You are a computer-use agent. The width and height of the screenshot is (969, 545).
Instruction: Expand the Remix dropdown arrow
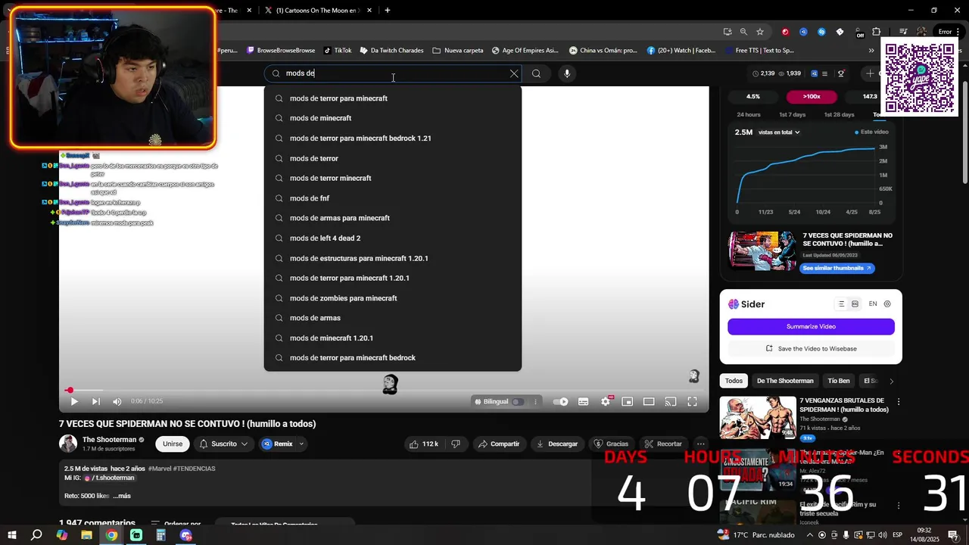coord(301,444)
